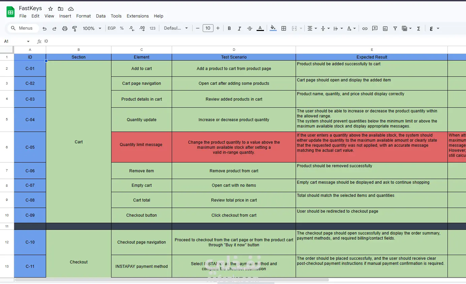Open the Edit menu

(35, 16)
